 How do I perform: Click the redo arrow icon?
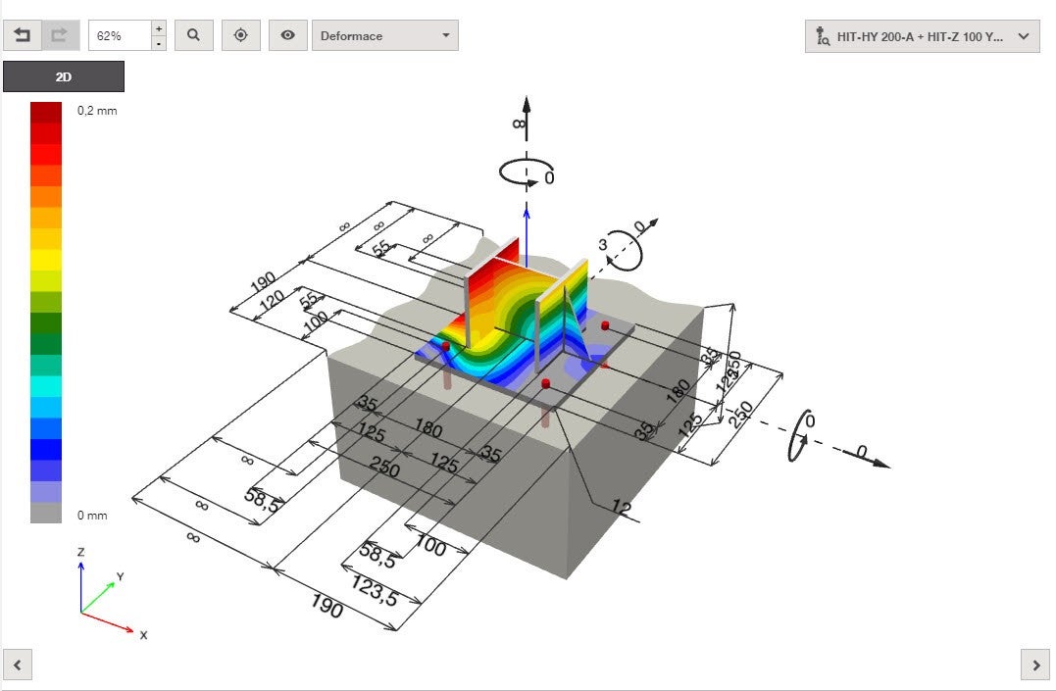(61, 35)
